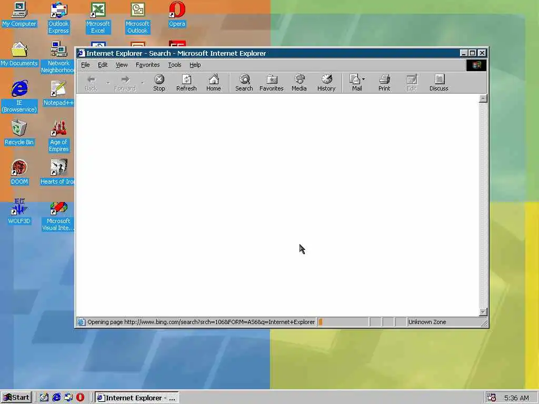Click scroll up arrow in browser
This screenshot has height=404, width=539.
[x=483, y=98]
